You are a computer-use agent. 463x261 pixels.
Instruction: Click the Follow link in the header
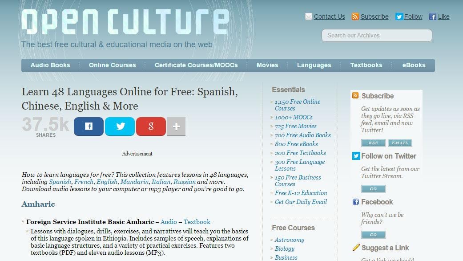click(x=413, y=16)
